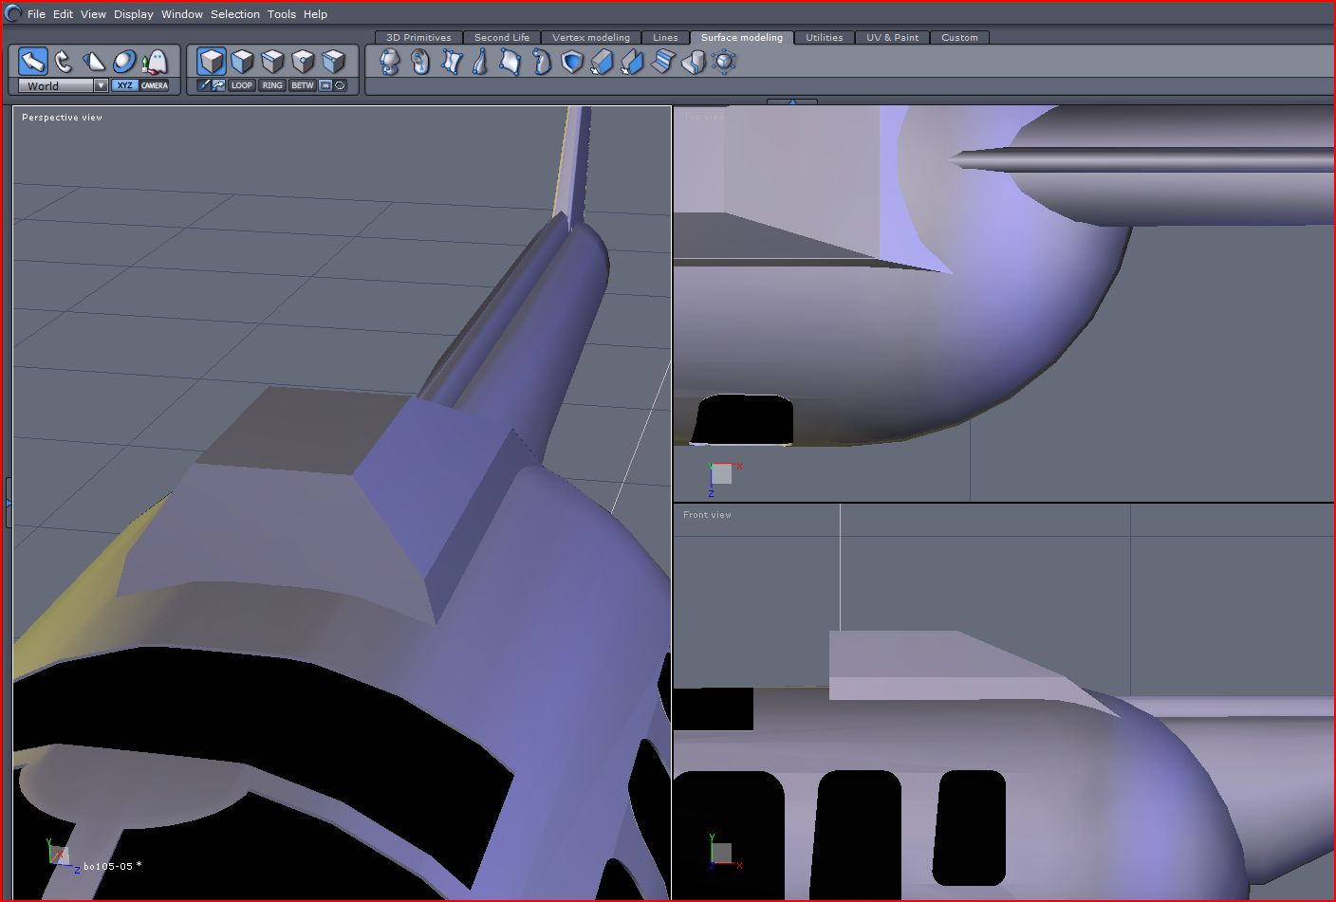Click the BETW selection button
Image resolution: width=1336 pixels, height=902 pixels.
303,85
